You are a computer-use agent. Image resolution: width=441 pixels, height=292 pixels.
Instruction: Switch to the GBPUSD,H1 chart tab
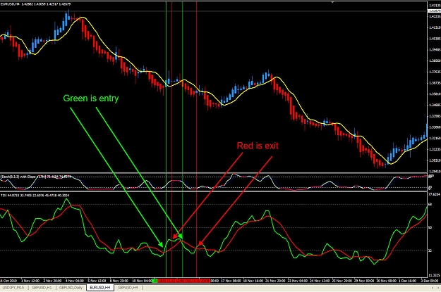pos(42,288)
